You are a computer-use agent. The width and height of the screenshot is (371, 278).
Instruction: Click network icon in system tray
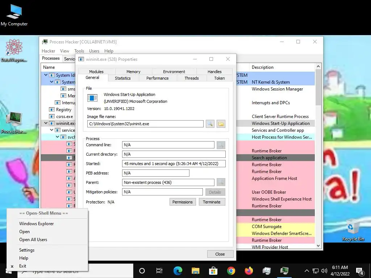pyautogui.click(x=316, y=271)
